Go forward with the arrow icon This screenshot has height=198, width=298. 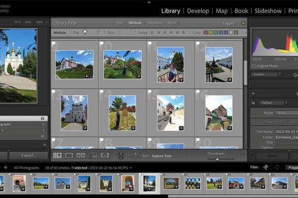5,167
